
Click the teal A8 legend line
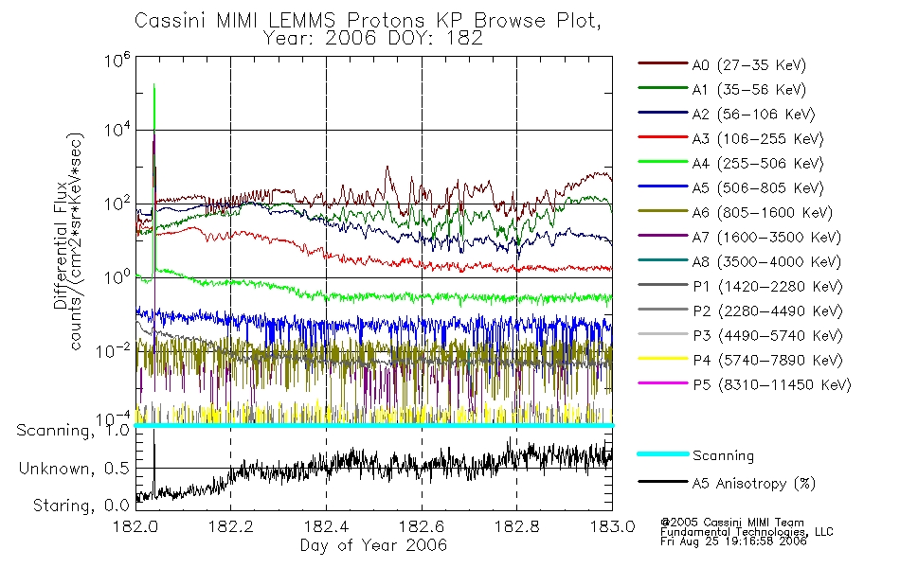[662, 260]
